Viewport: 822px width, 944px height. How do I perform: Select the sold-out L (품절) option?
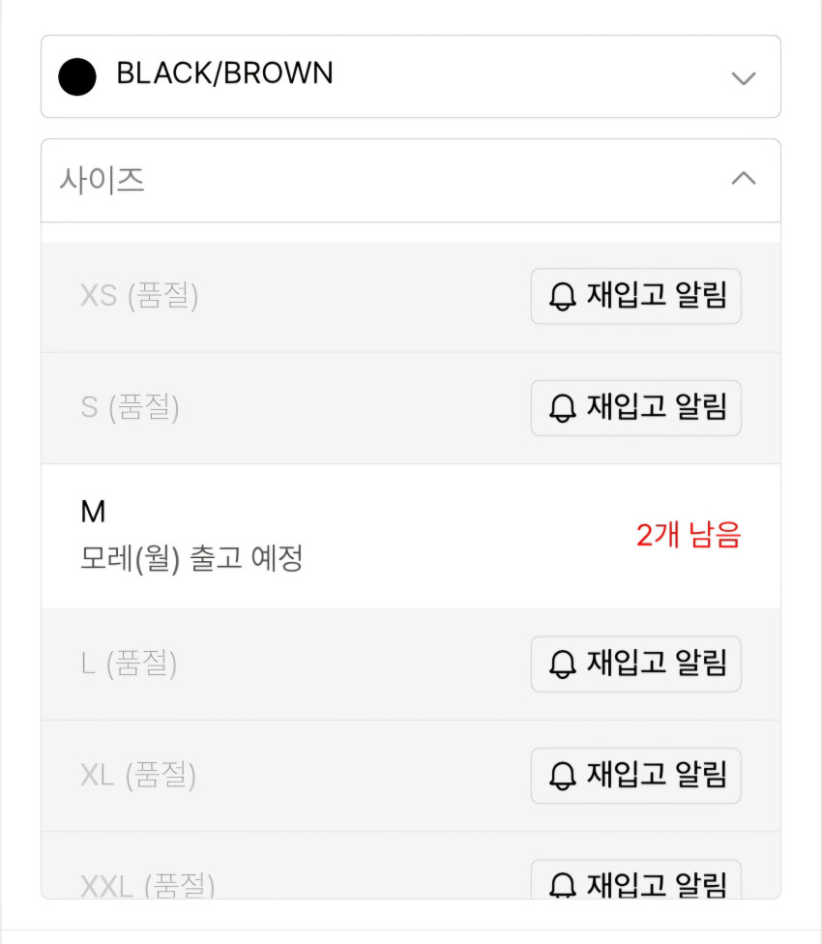click(x=129, y=664)
